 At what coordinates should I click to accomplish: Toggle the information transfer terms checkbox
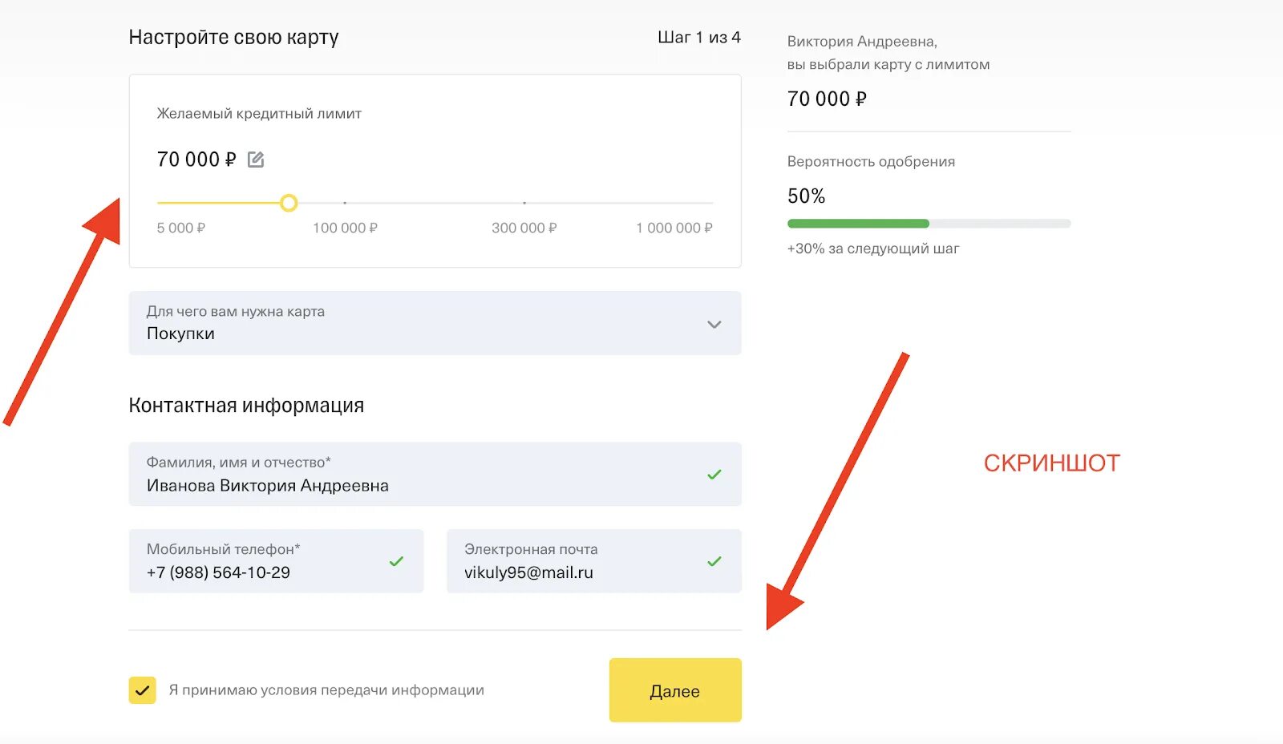tap(143, 690)
